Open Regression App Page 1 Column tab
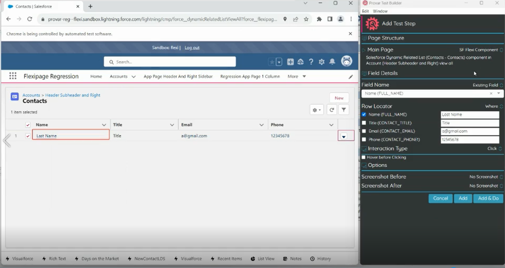 250,76
